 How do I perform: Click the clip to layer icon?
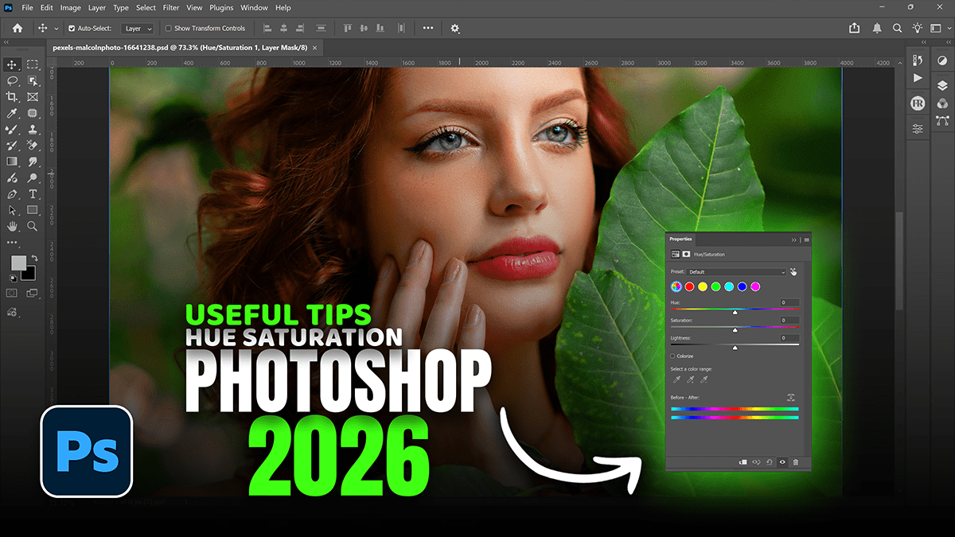point(743,461)
